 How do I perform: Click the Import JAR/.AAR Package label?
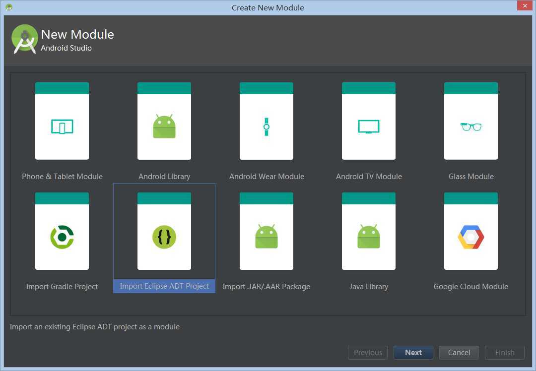pyautogui.click(x=267, y=287)
